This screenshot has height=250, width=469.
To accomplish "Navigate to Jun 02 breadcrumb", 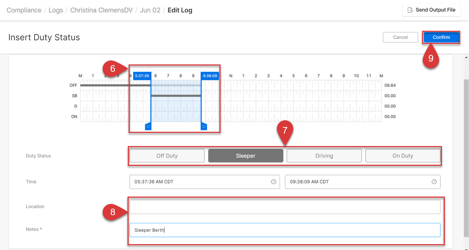I will tap(150, 10).
